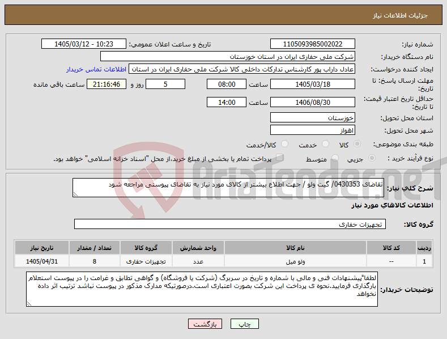Click the چاپ print button

[x=245, y=324]
